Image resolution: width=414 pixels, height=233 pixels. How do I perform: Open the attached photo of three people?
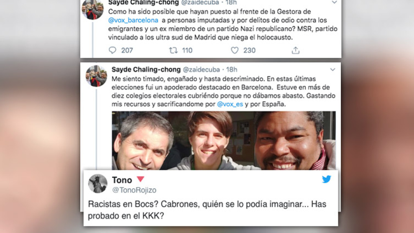coord(224,141)
